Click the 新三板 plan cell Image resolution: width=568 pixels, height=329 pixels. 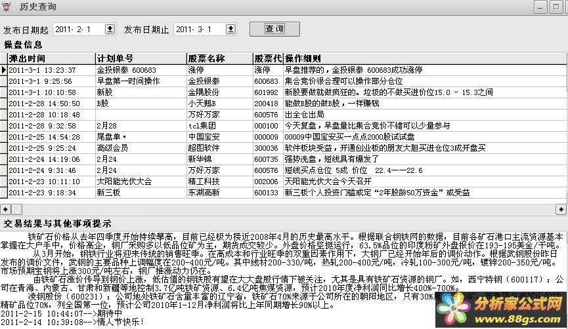point(141,193)
